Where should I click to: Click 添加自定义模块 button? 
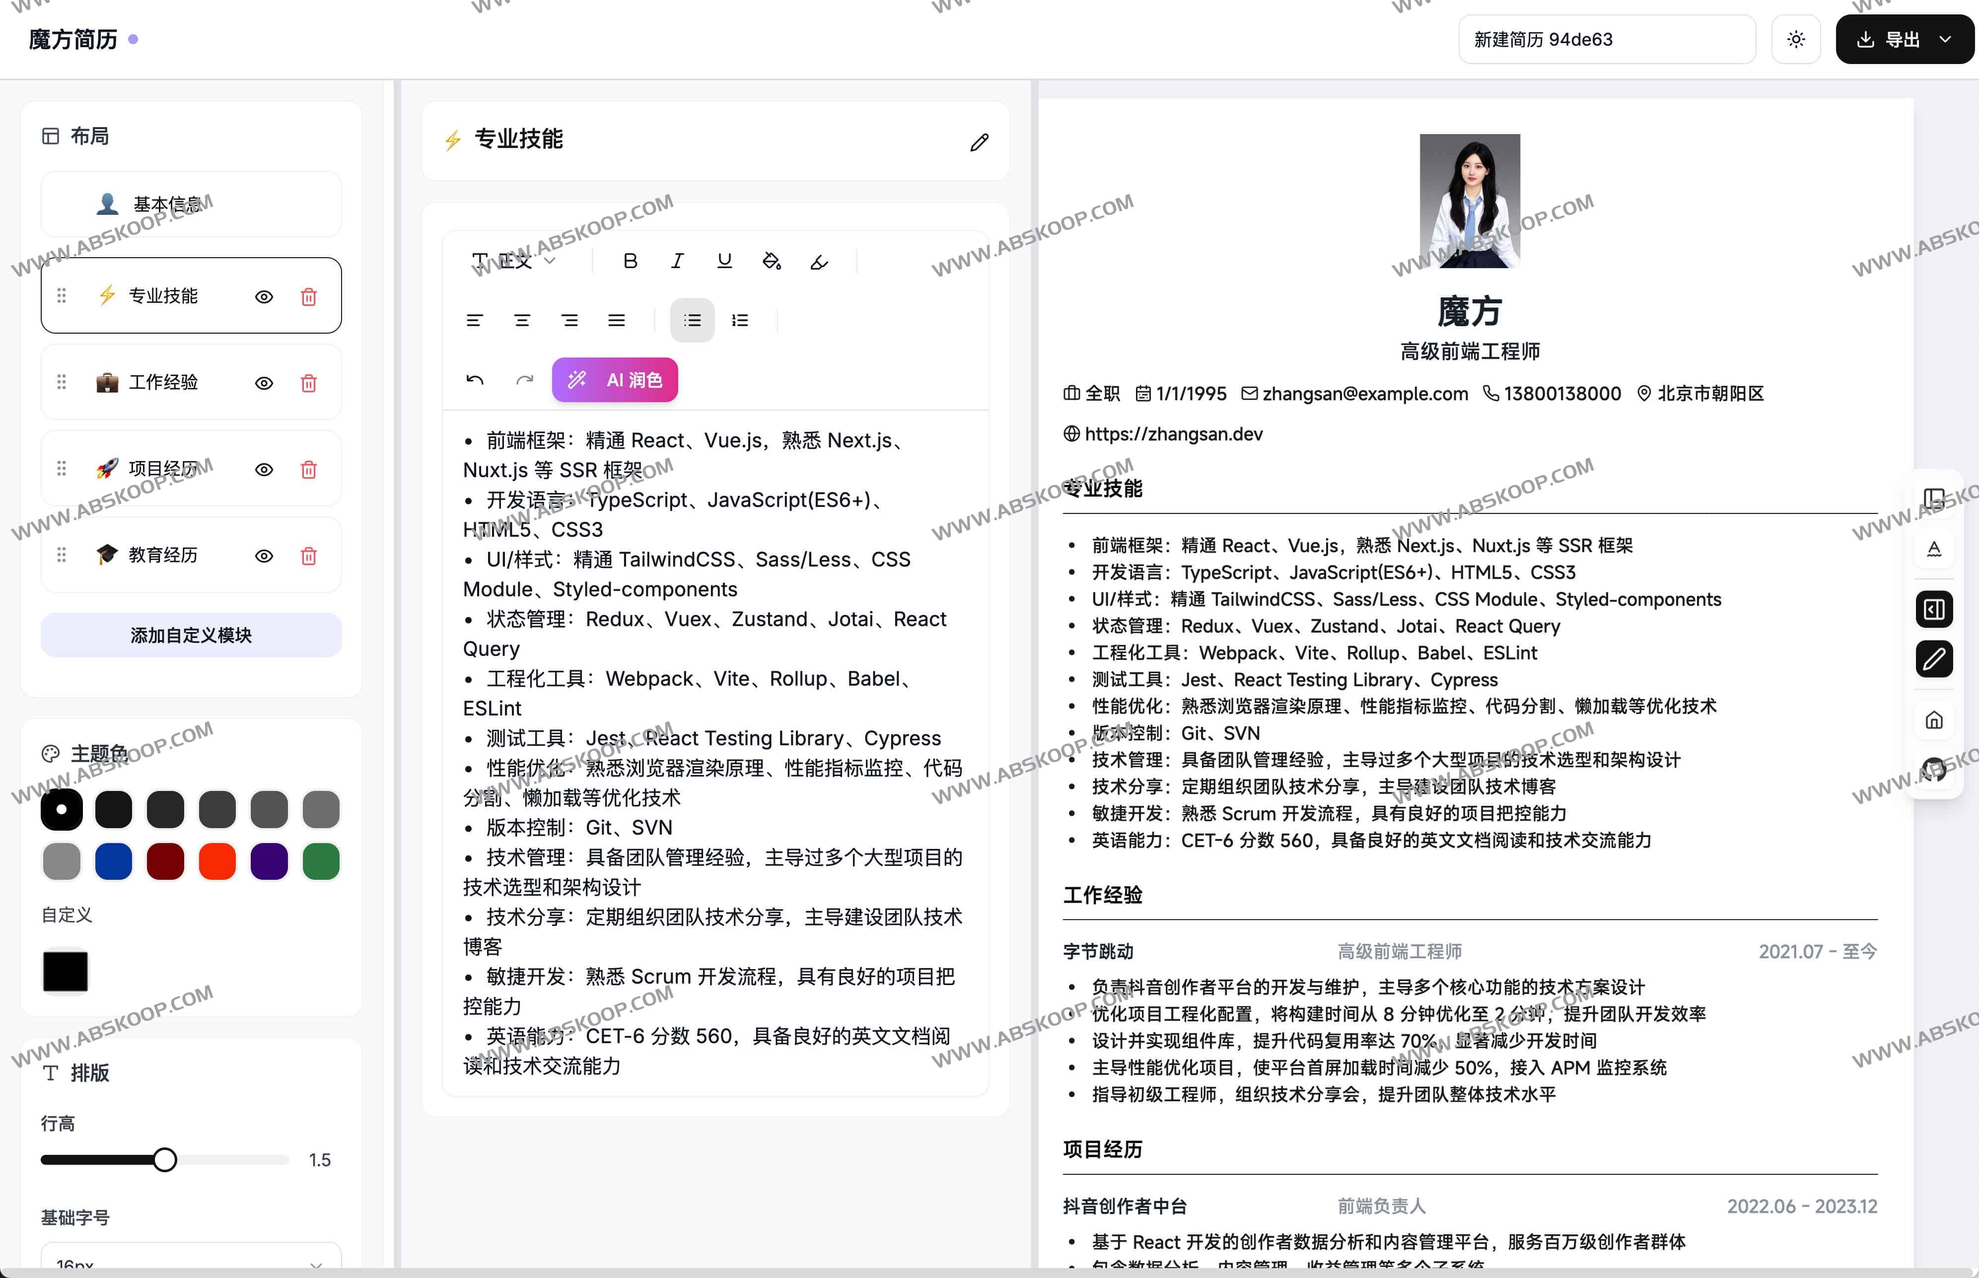[x=191, y=635]
